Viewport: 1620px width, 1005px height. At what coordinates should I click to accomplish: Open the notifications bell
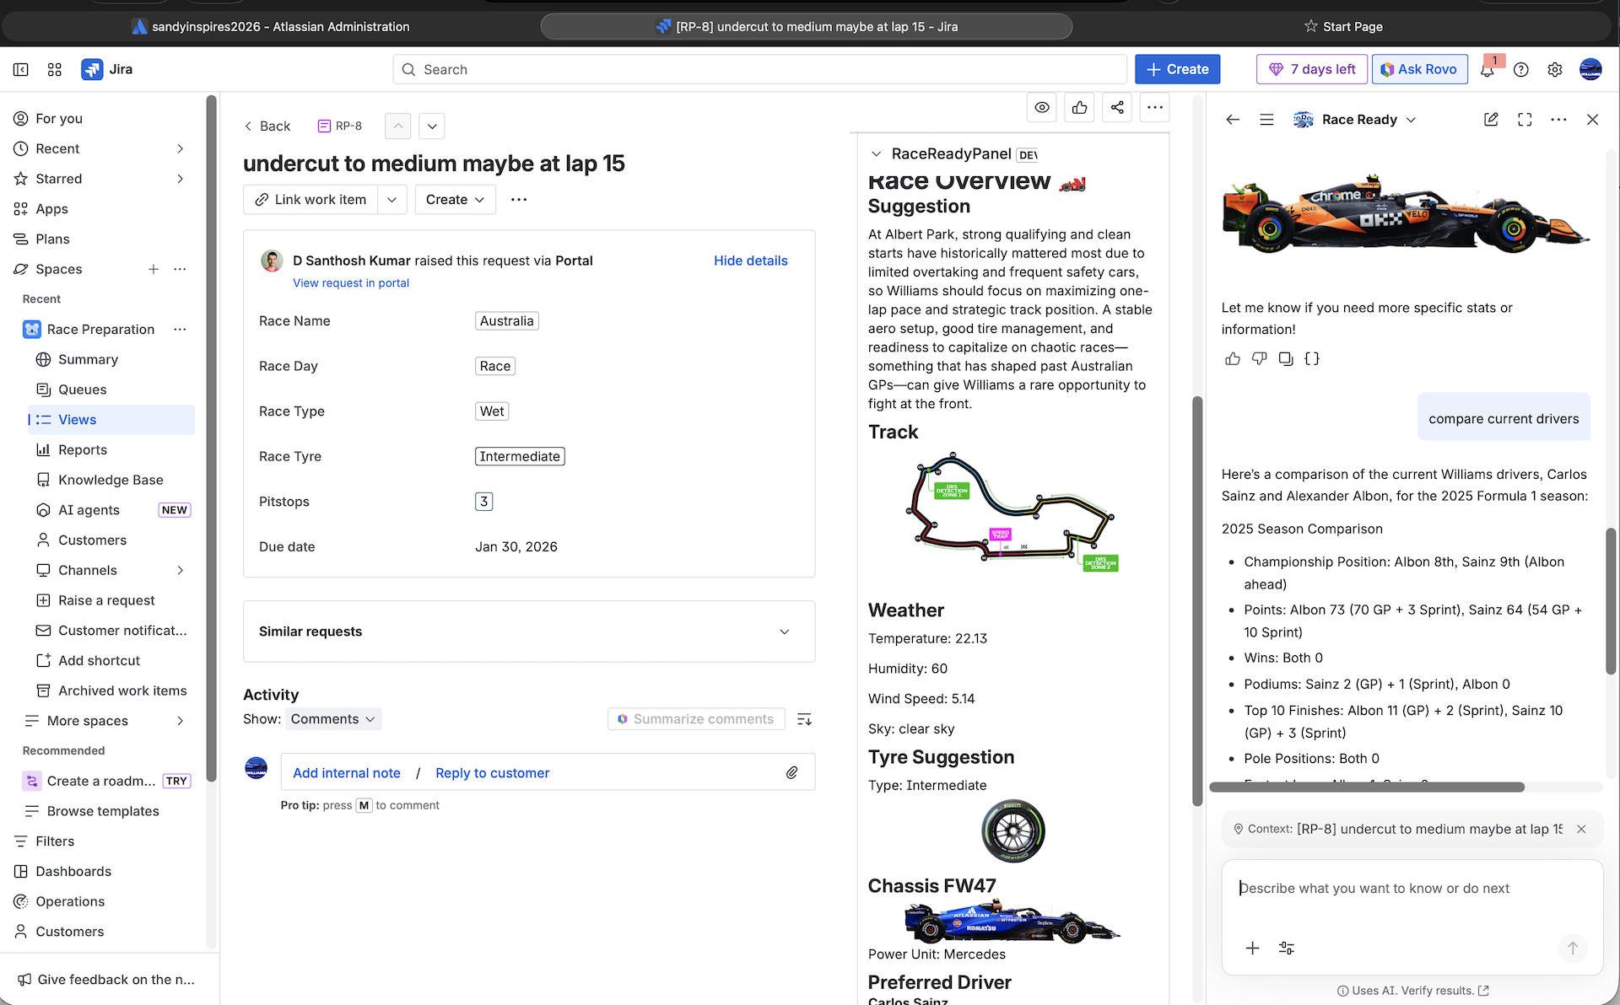(1488, 70)
